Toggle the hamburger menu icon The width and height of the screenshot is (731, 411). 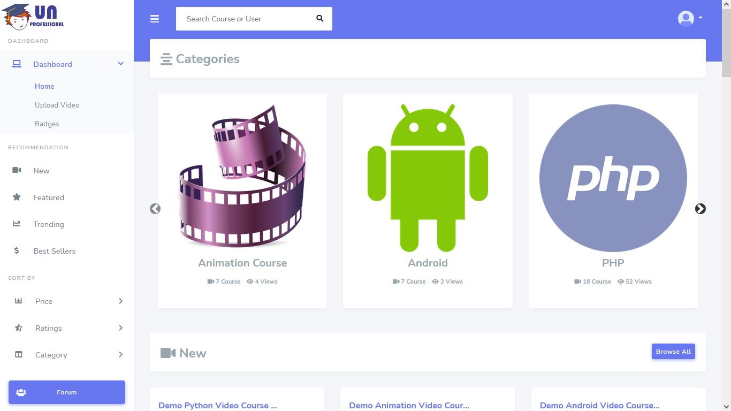click(155, 19)
